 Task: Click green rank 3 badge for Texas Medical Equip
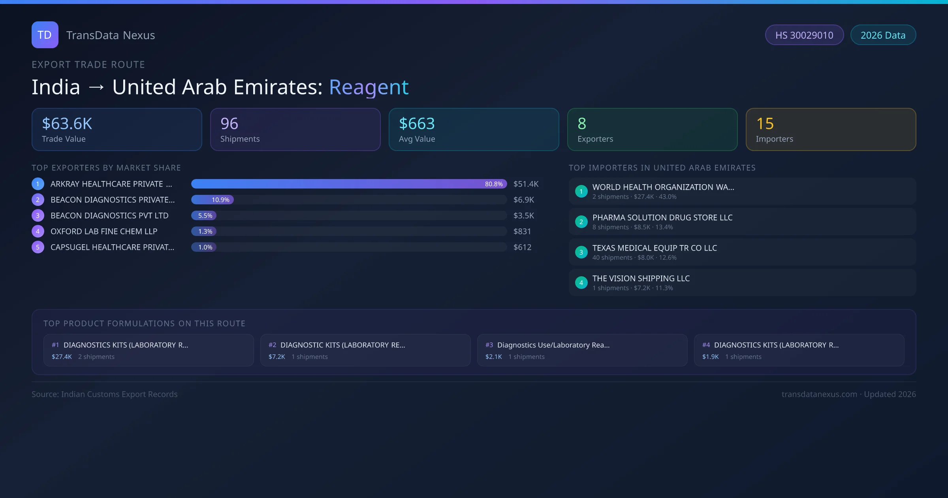point(581,252)
